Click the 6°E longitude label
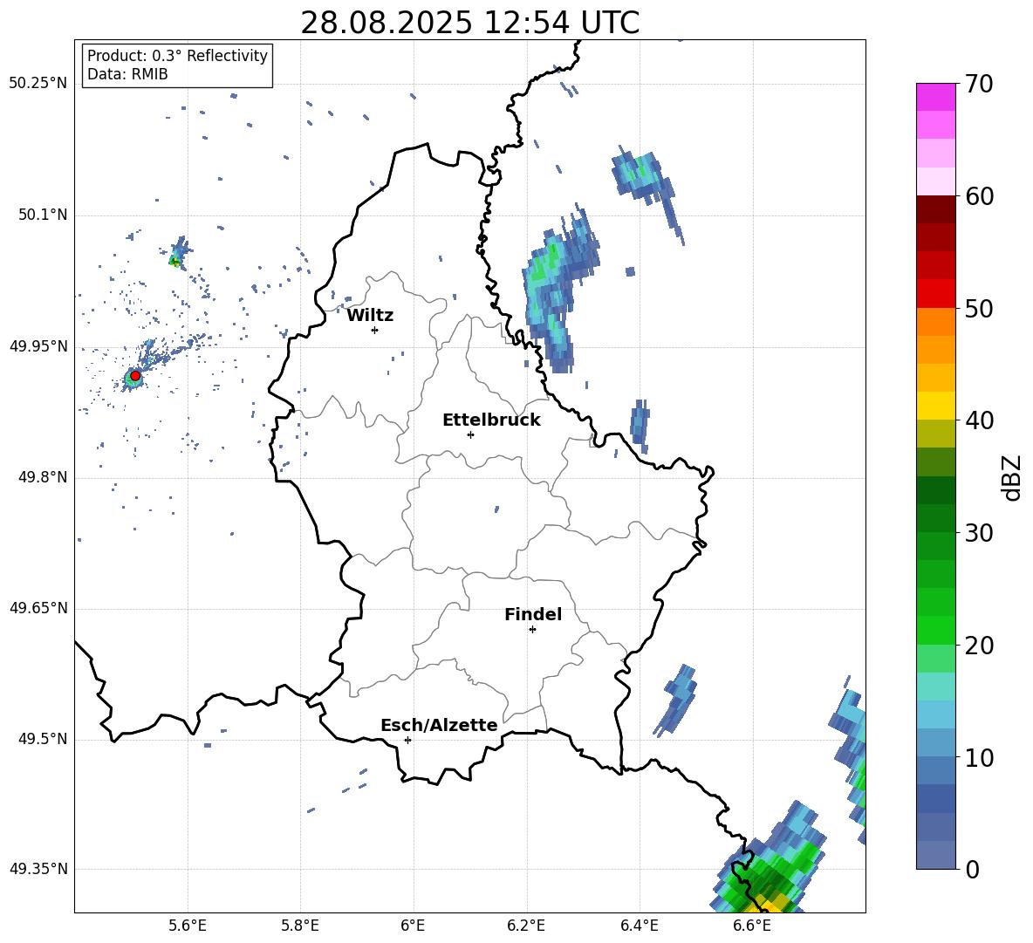The image size is (1033, 943). pos(413,926)
